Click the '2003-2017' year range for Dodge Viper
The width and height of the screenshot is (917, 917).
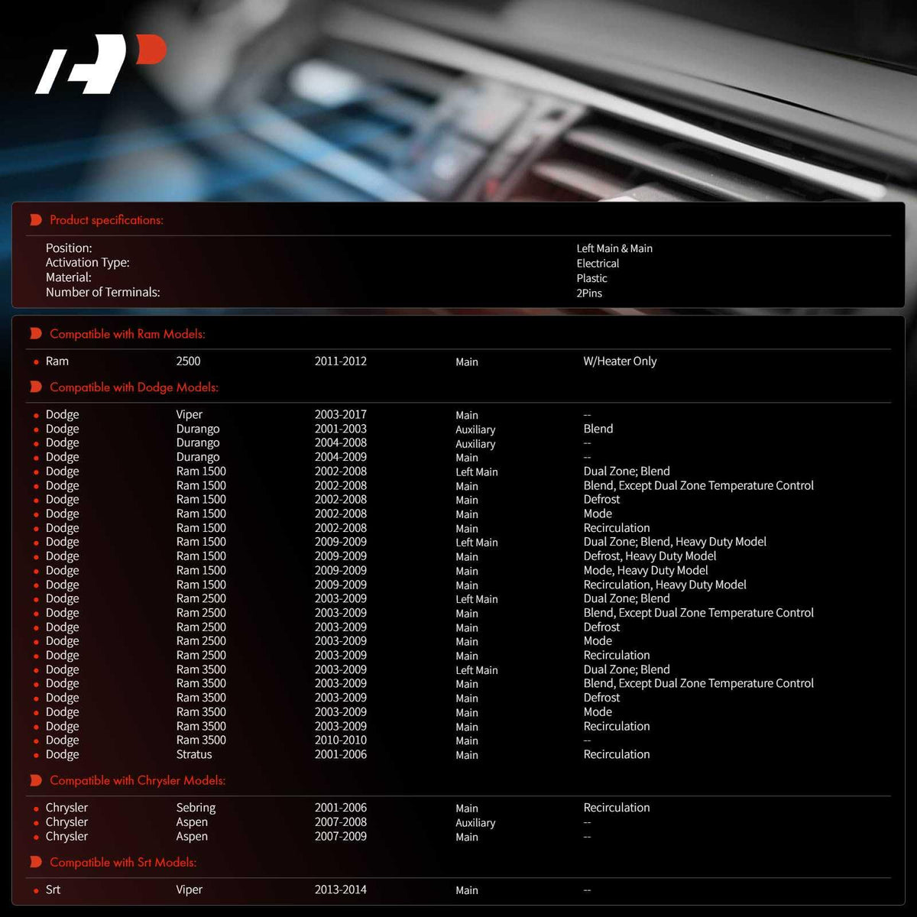pos(341,415)
